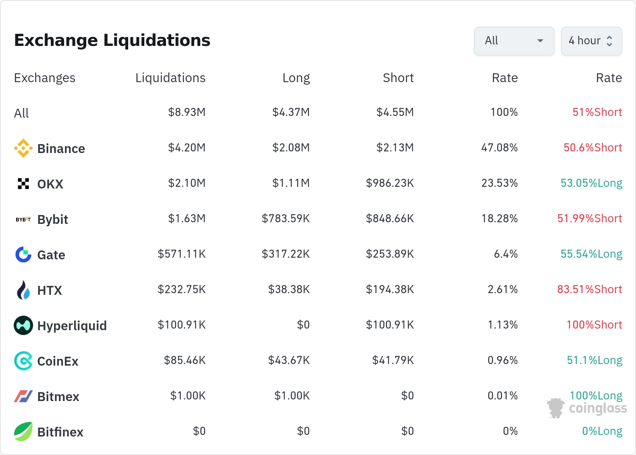Open the Binance exchange name link
Screen dimensions: 636x455
point(61,149)
